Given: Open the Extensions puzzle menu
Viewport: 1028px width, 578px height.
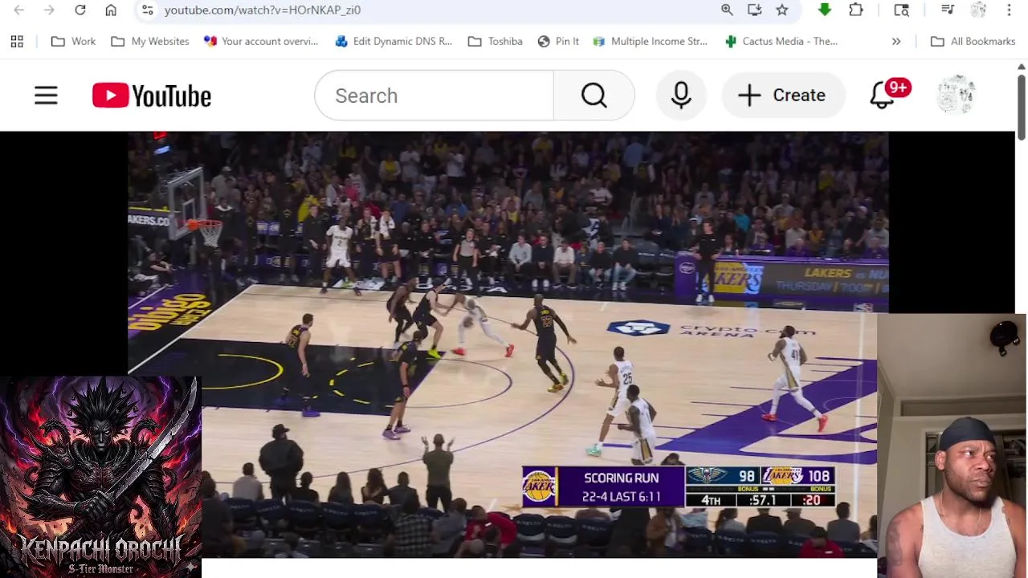Looking at the screenshot, I should click(x=856, y=10).
